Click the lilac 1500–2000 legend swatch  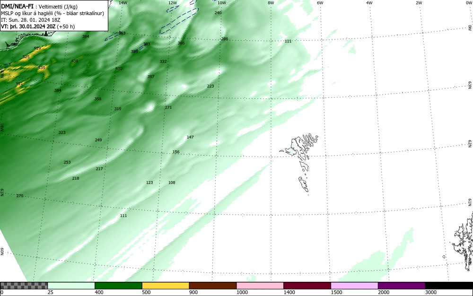(x=354, y=286)
